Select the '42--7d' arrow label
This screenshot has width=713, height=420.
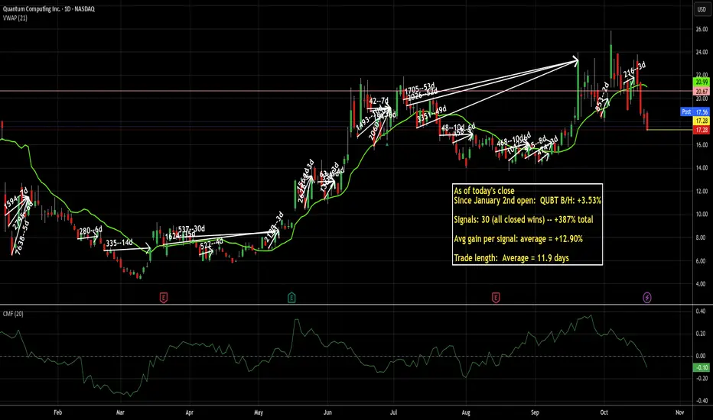tap(379, 101)
